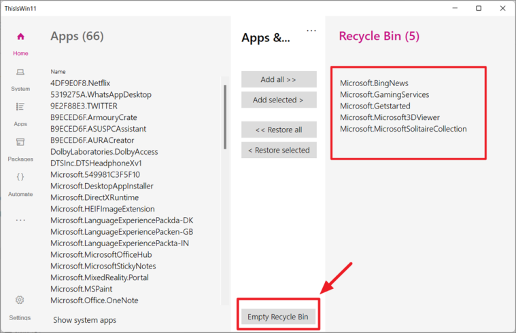Select Microsoft.DirectXRuntime entry
516x333 pixels.
[94, 197]
